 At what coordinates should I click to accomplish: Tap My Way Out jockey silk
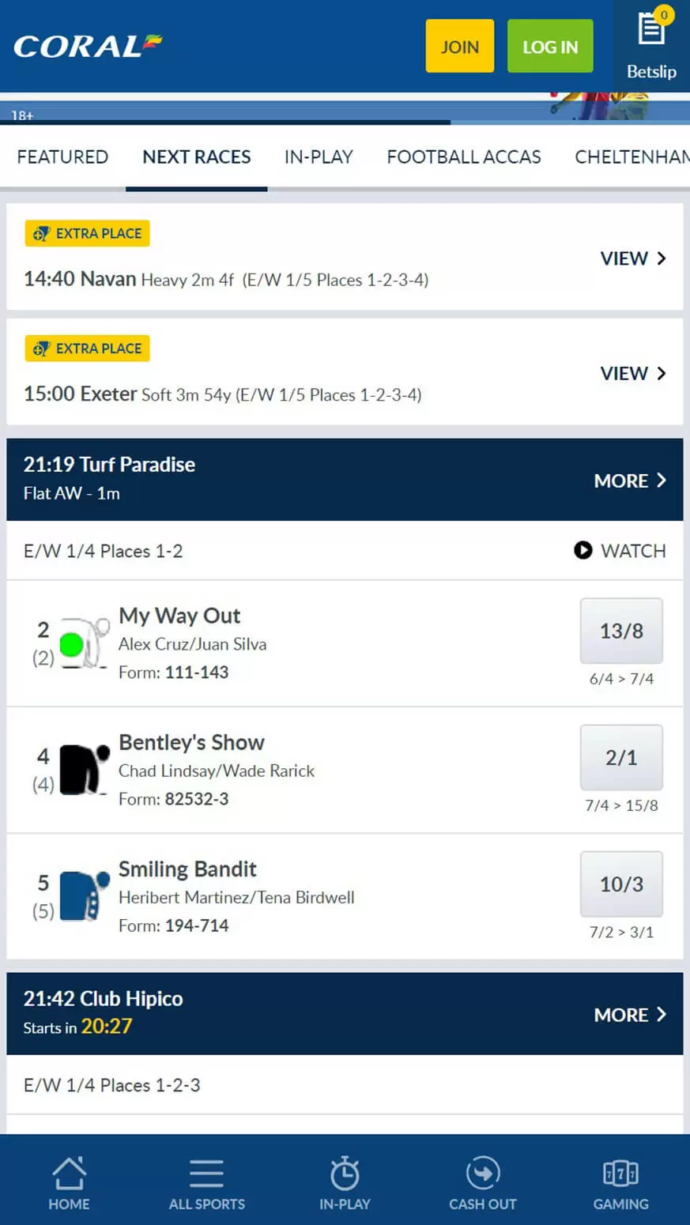coord(83,643)
